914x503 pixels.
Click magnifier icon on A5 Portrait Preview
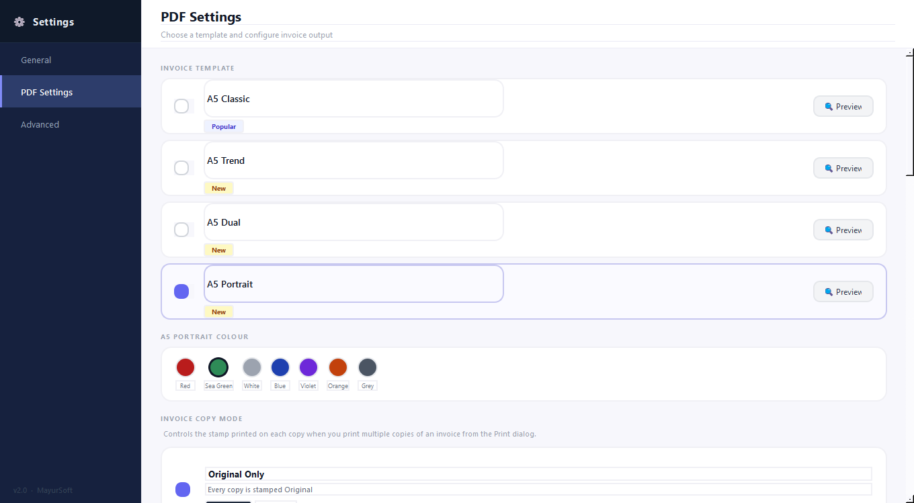(x=829, y=292)
